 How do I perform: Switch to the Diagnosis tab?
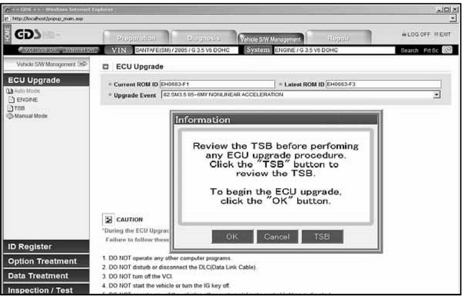click(x=203, y=38)
